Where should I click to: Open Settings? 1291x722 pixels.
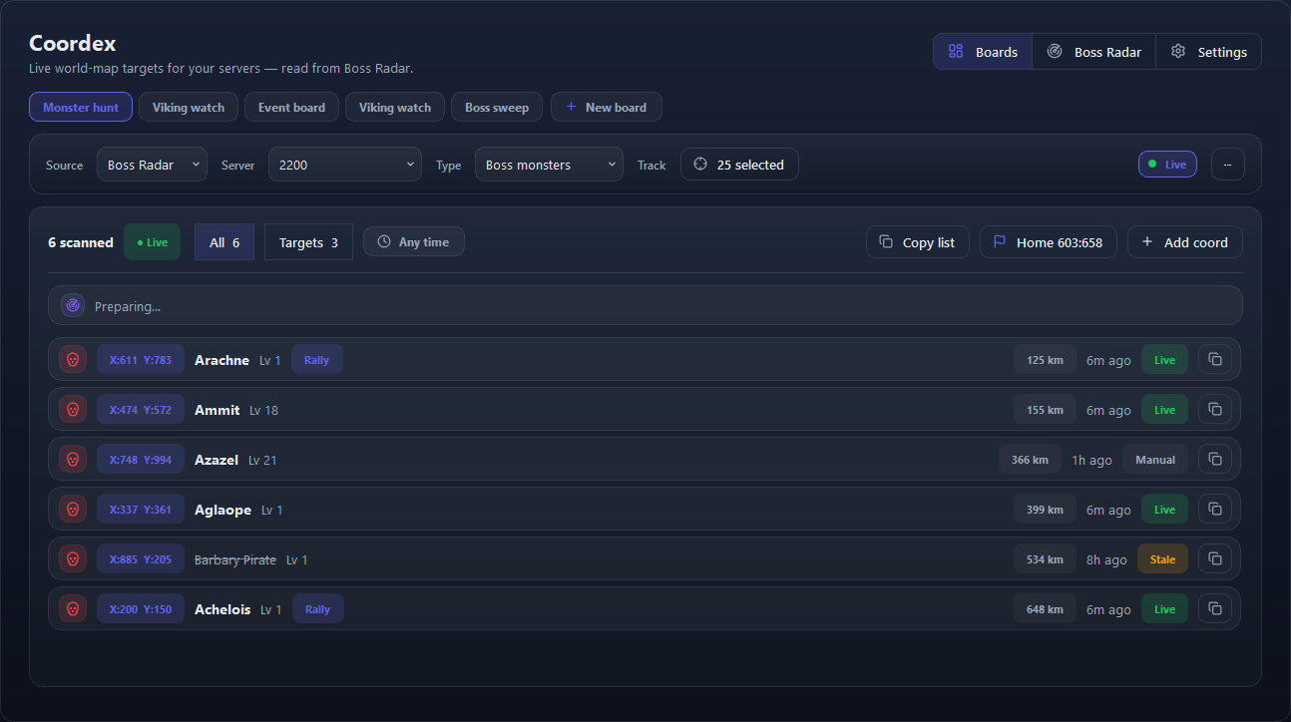click(x=1208, y=52)
